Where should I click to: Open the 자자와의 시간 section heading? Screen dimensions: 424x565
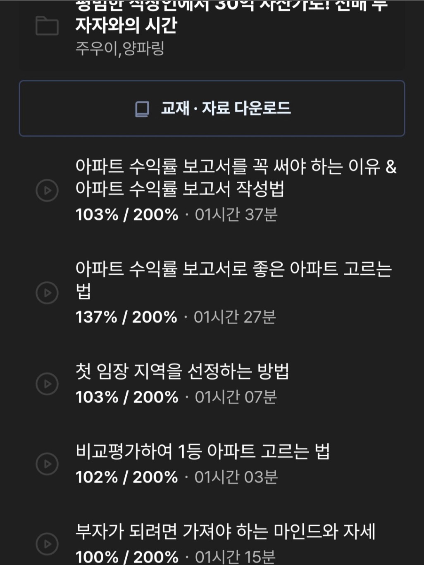click(126, 25)
